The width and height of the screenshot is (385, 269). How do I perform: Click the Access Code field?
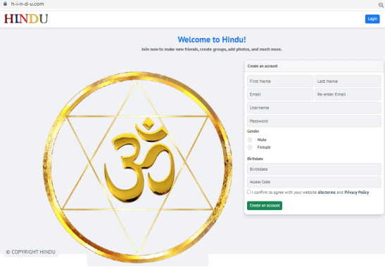tap(314, 182)
